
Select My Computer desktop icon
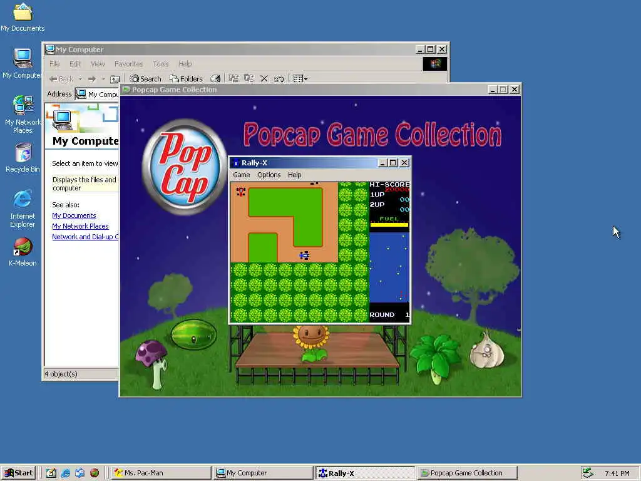23,63
